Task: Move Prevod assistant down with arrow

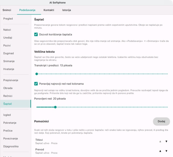Action: coord(167,151)
